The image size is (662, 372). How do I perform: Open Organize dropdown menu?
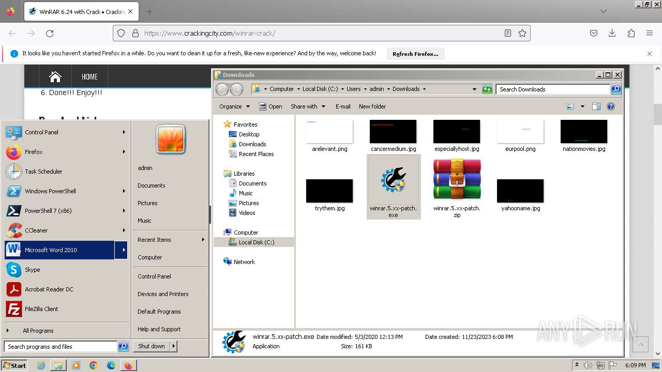click(234, 106)
